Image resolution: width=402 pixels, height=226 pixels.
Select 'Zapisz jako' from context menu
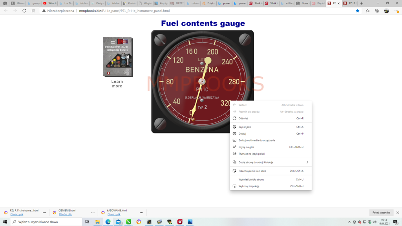[245, 127]
